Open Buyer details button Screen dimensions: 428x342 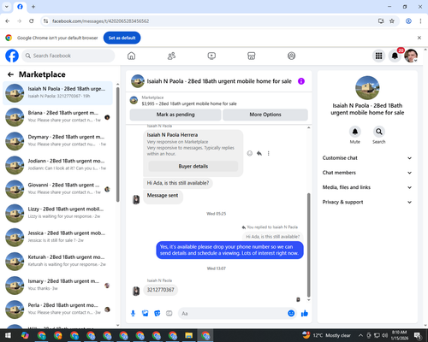click(x=193, y=166)
